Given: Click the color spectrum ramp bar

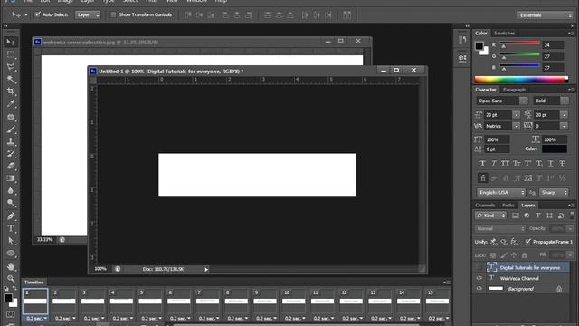Looking at the screenshot, I should coord(521,80).
